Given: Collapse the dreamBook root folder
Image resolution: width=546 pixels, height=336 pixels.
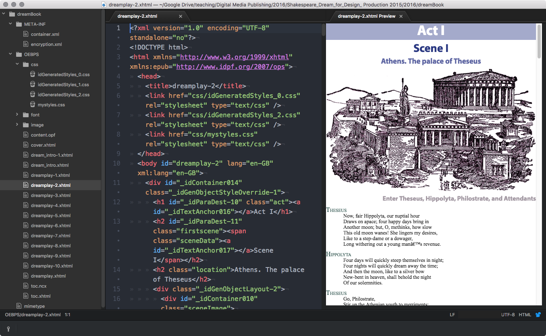Looking at the screenshot, I should click(x=3, y=14).
